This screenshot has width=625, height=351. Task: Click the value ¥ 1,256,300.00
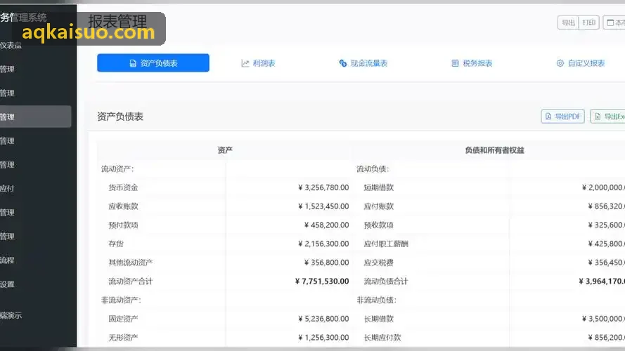click(323, 337)
